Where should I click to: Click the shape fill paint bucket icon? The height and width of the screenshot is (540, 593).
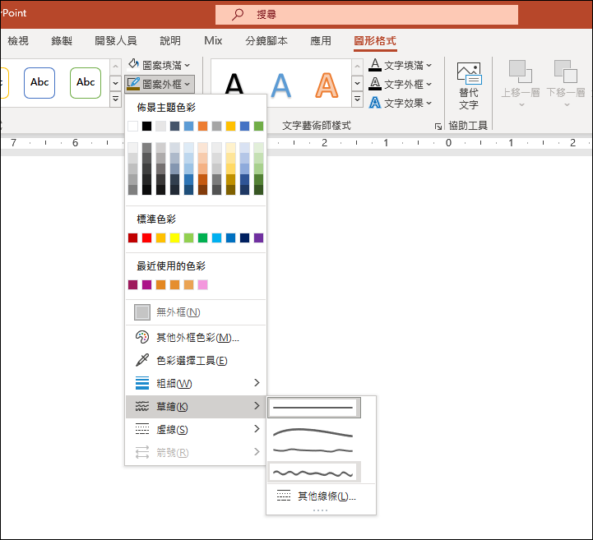point(133,64)
